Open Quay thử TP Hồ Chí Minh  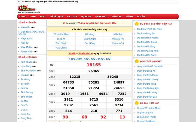point(150,66)
